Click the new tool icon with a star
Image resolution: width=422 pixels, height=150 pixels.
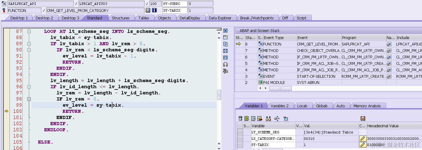pos(225,37)
